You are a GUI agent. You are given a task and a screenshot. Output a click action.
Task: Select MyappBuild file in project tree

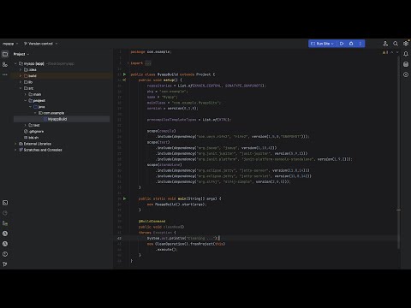pyautogui.click(x=62, y=119)
